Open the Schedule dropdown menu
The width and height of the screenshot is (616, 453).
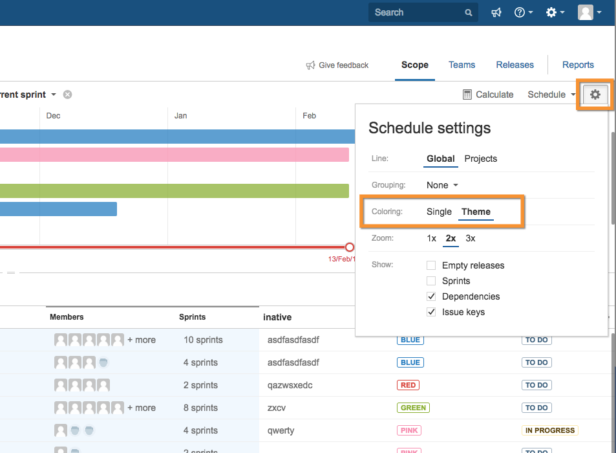tap(551, 94)
